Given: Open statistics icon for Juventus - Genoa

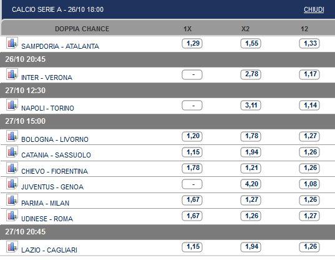Looking at the screenshot, I should point(12,184).
